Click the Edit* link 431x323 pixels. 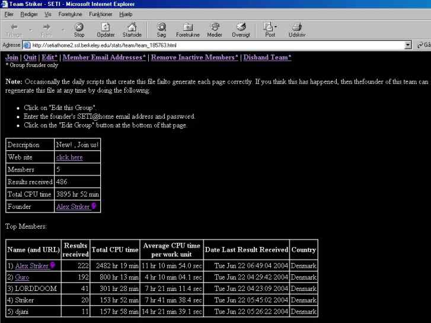tap(49, 57)
